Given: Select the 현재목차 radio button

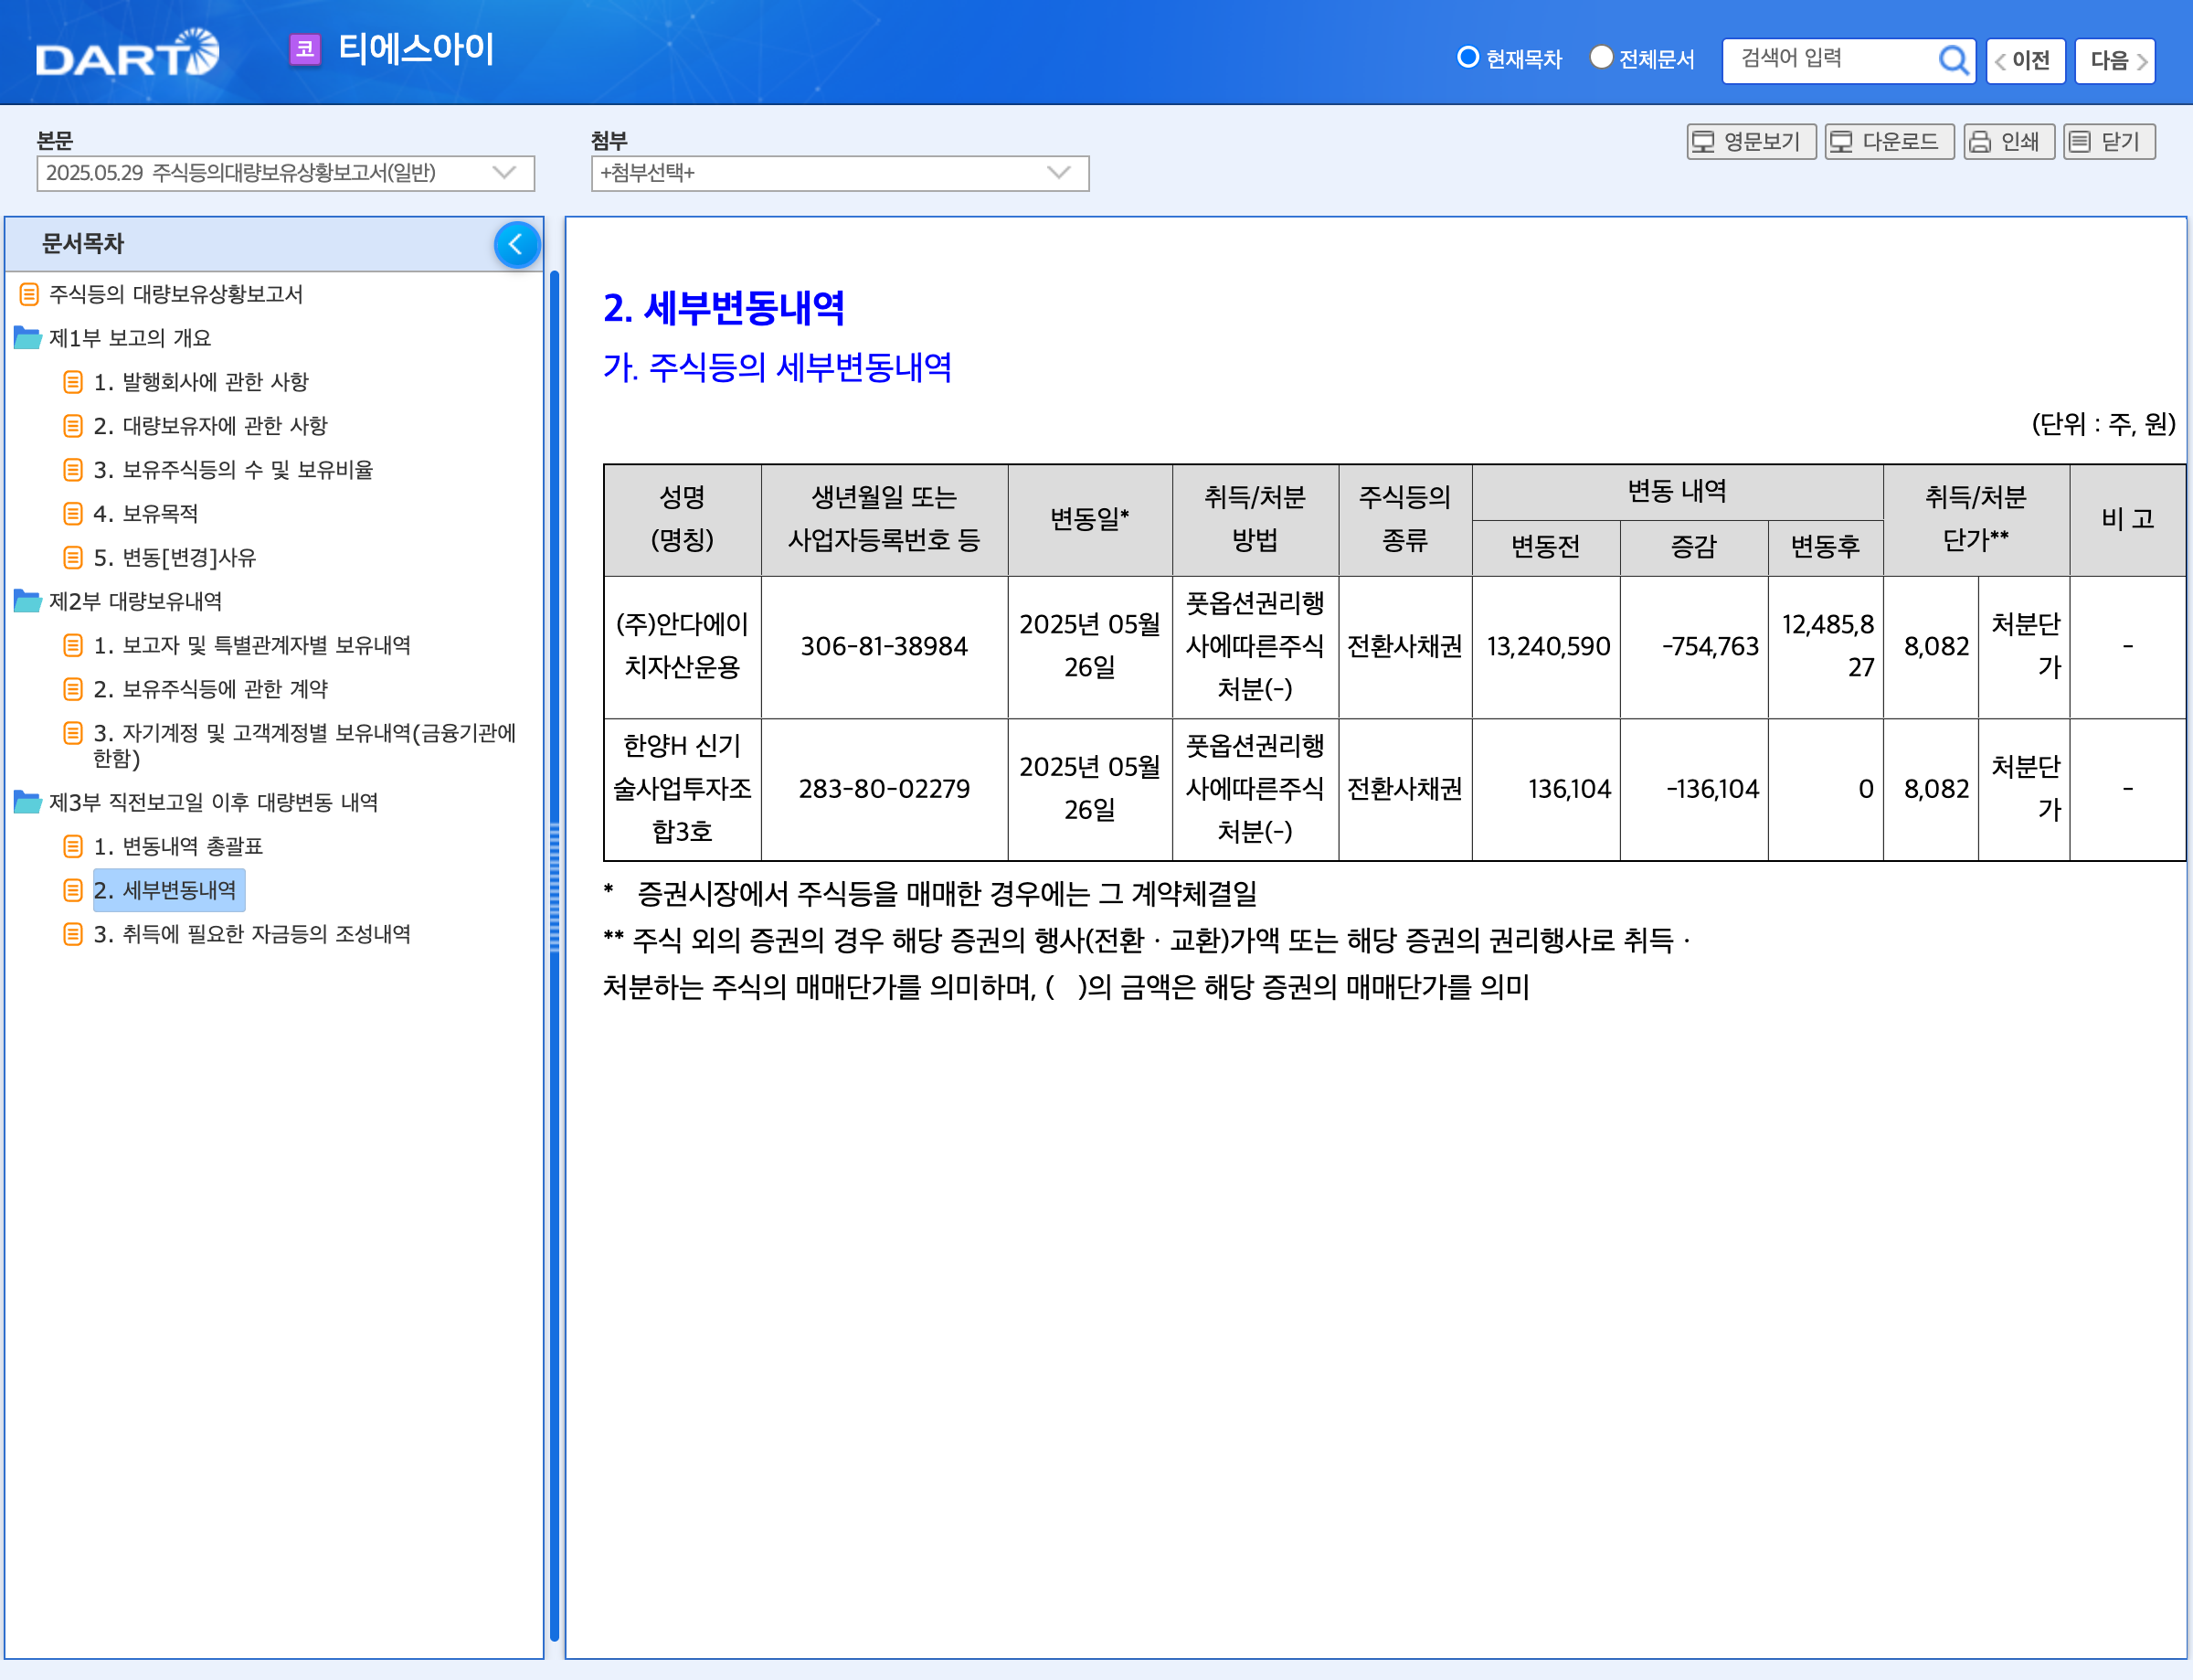Looking at the screenshot, I should coord(1467,57).
